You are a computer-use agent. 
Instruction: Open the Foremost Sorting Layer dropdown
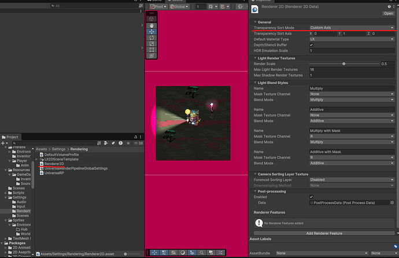[x=352, y=179]
